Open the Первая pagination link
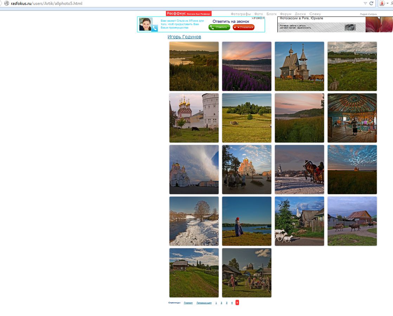This screenshot has height=316, width=393. point(188,303)
